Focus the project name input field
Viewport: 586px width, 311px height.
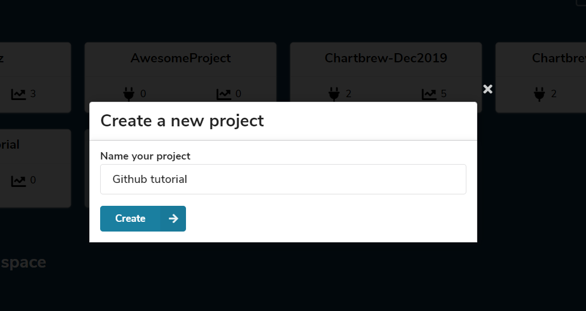tap(283, 180)
